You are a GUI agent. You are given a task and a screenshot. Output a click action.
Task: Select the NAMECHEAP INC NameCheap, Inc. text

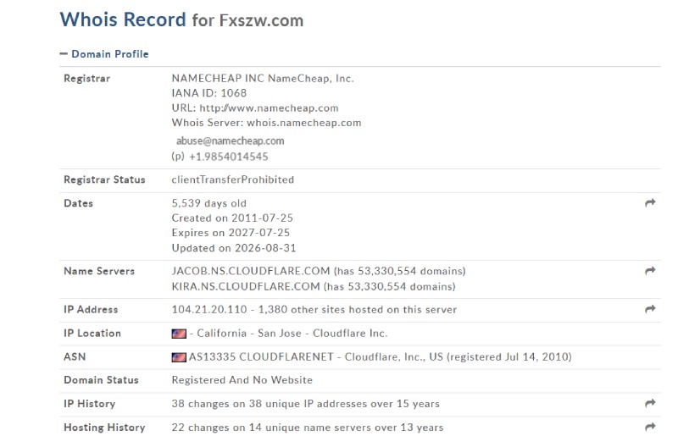(263, 78)
